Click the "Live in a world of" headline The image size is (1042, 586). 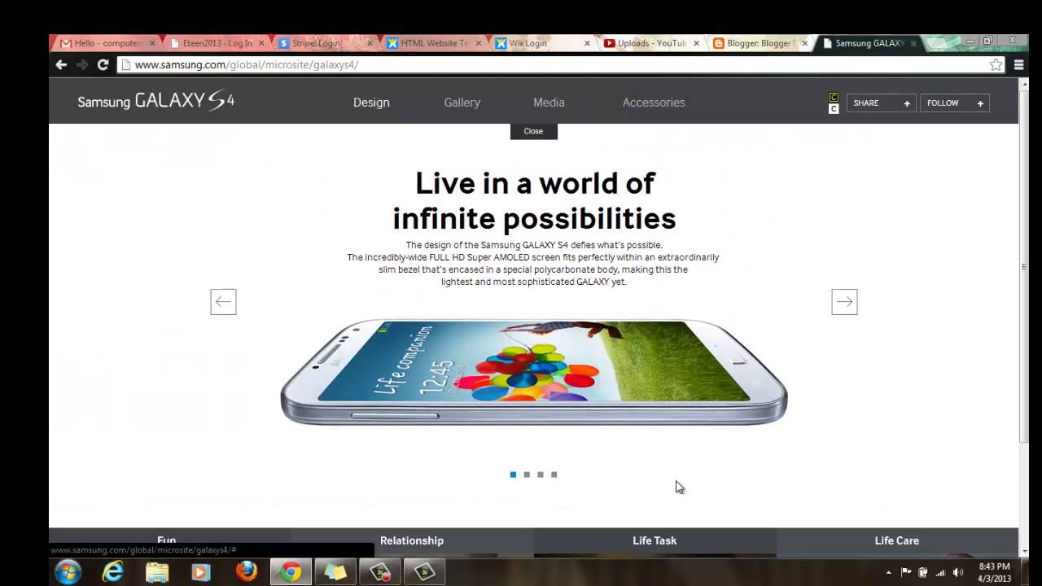pyautogui.click(x=535, y=183)
